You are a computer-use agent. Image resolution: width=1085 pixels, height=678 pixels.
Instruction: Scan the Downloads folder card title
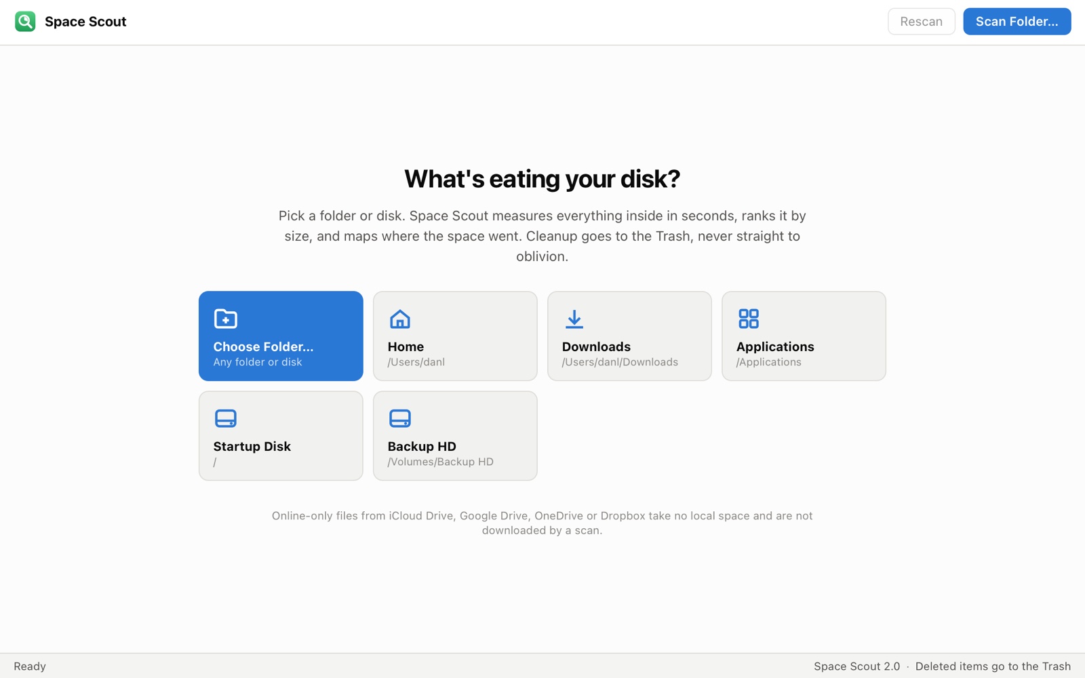point(596,346)
